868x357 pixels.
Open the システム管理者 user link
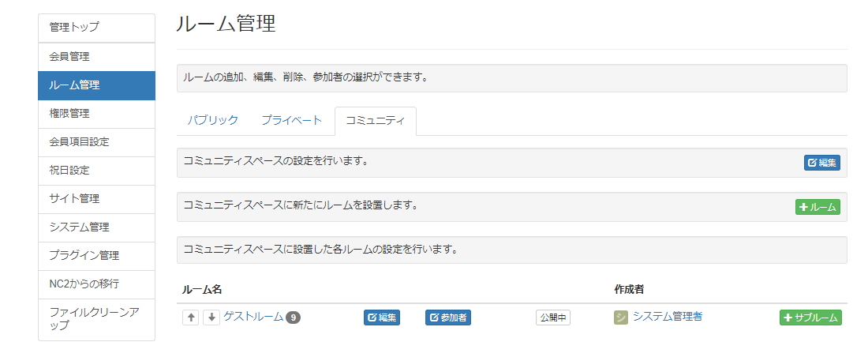(x=668, y=317)
